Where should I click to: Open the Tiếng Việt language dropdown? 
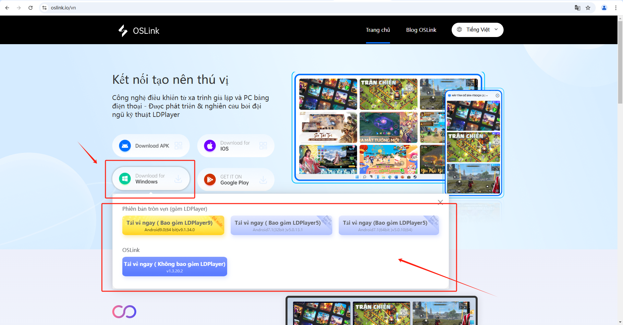[x=477, y=30]
